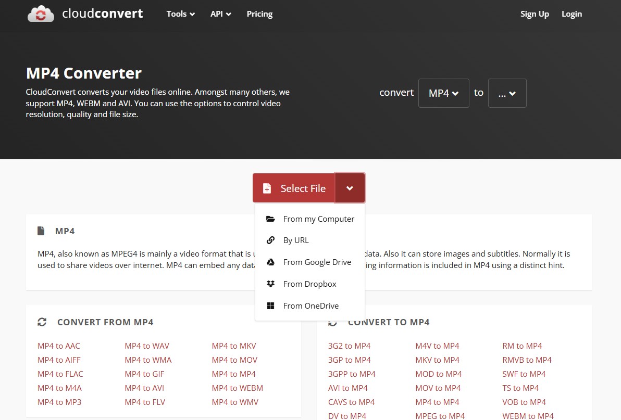Click the link icon beside By URL
Screen dimensions: 621x420
(x=270, y=240)
